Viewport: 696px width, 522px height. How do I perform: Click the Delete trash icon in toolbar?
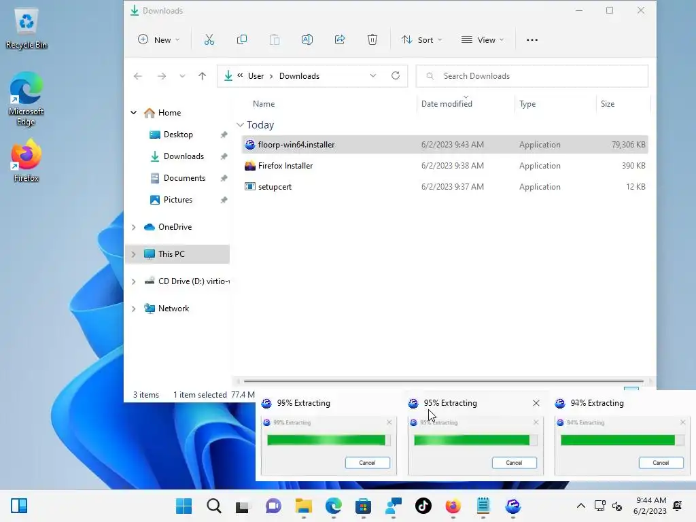click(x=372, y=40)
